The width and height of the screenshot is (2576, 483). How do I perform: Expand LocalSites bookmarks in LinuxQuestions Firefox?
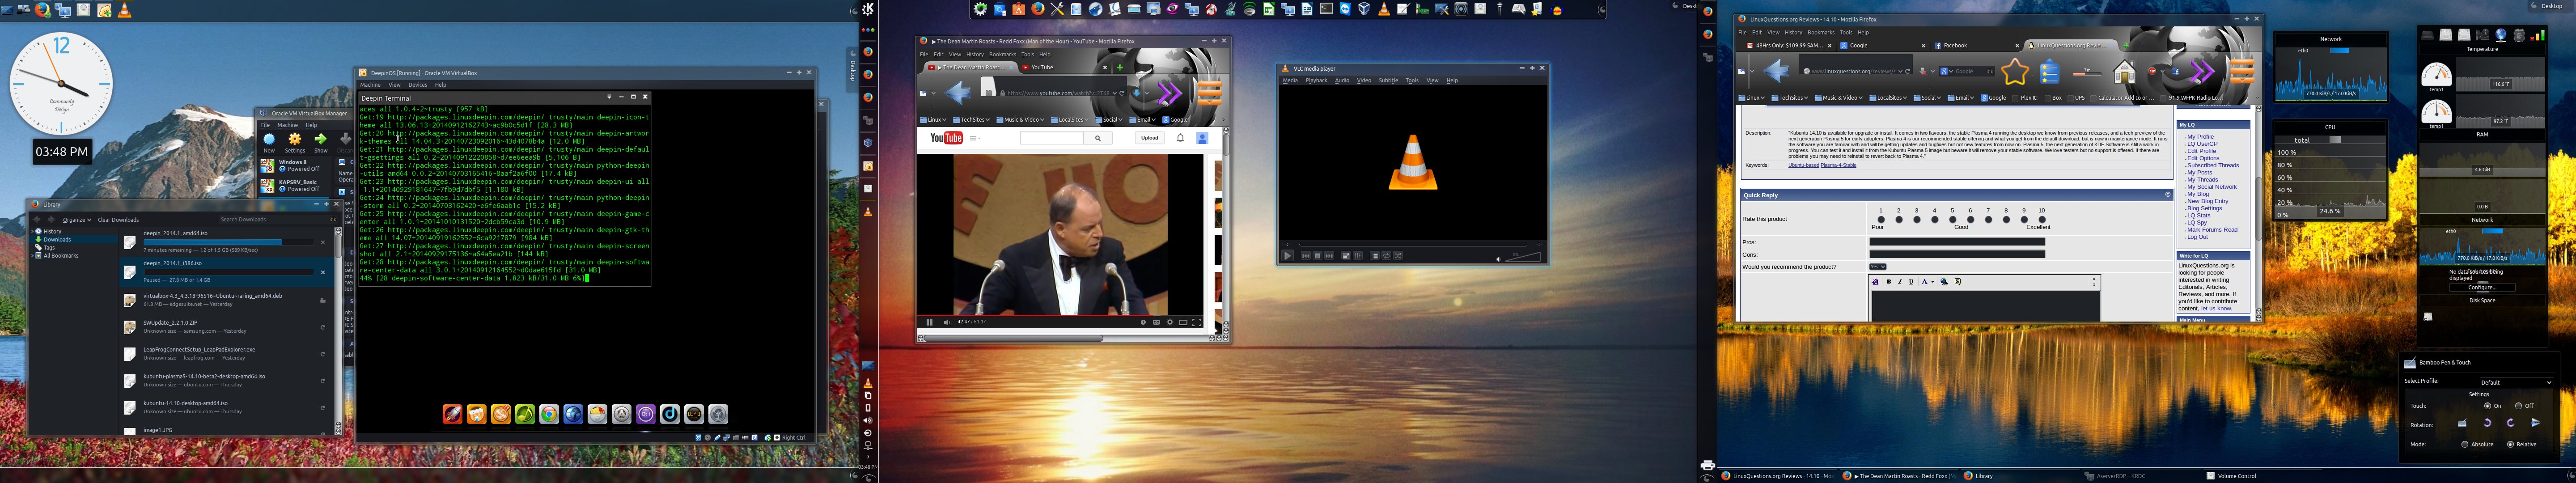click(1888, 98)
